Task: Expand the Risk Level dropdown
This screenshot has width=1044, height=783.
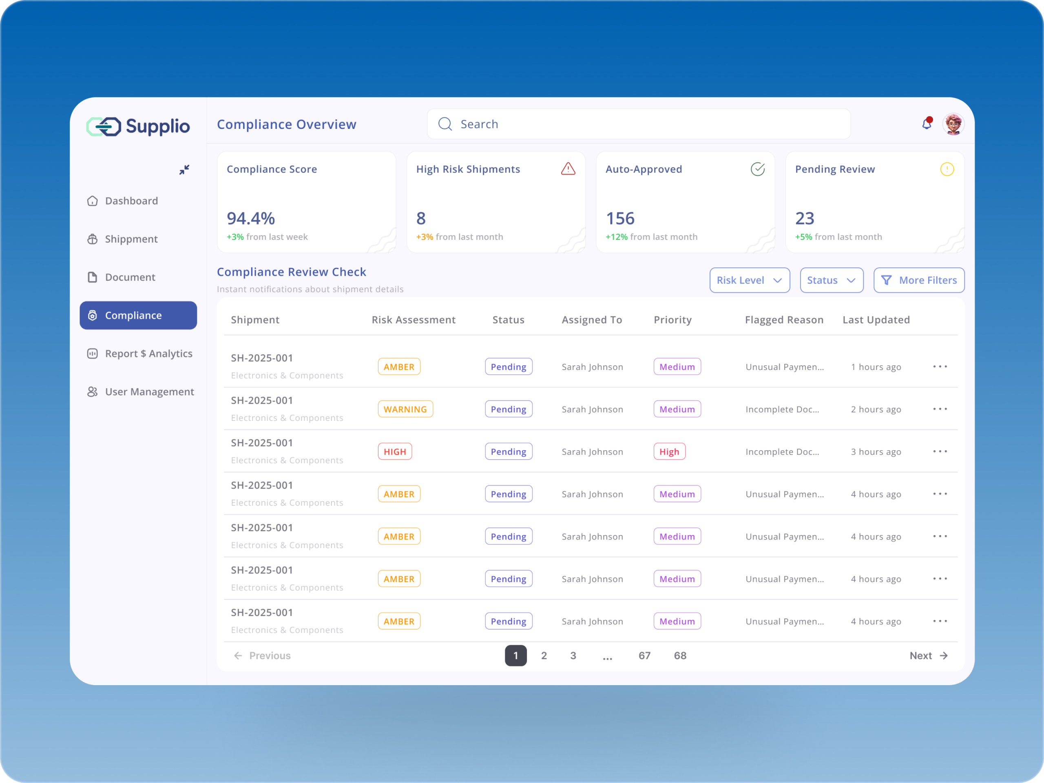Action: (x=750, y=280)
